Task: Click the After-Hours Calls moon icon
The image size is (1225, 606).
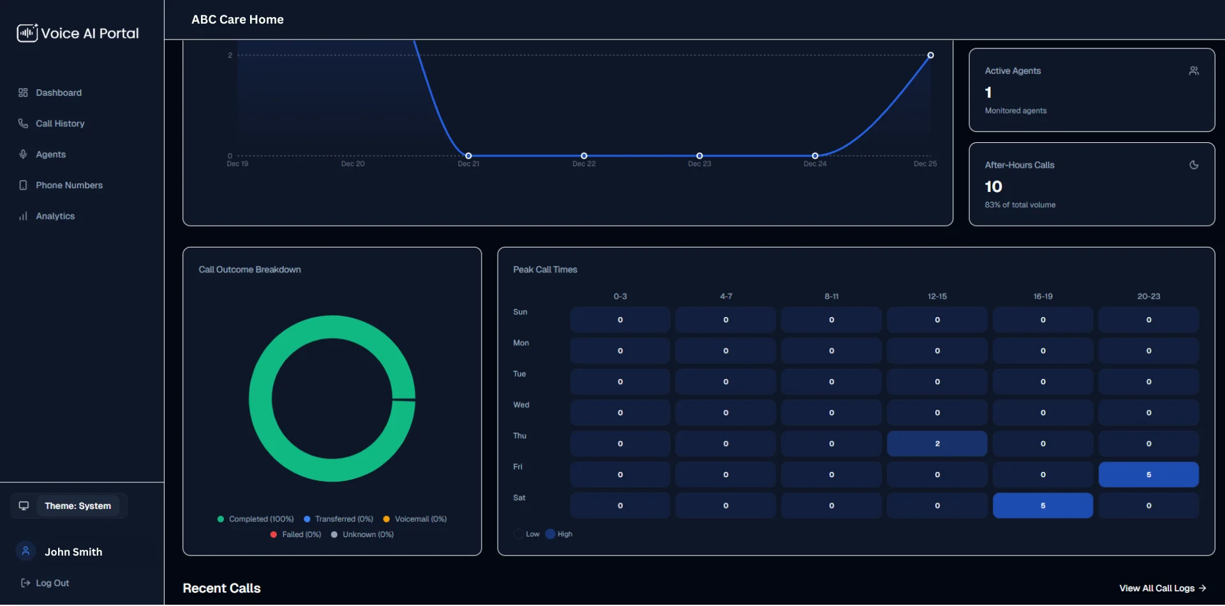Action: pos(1194,165)
